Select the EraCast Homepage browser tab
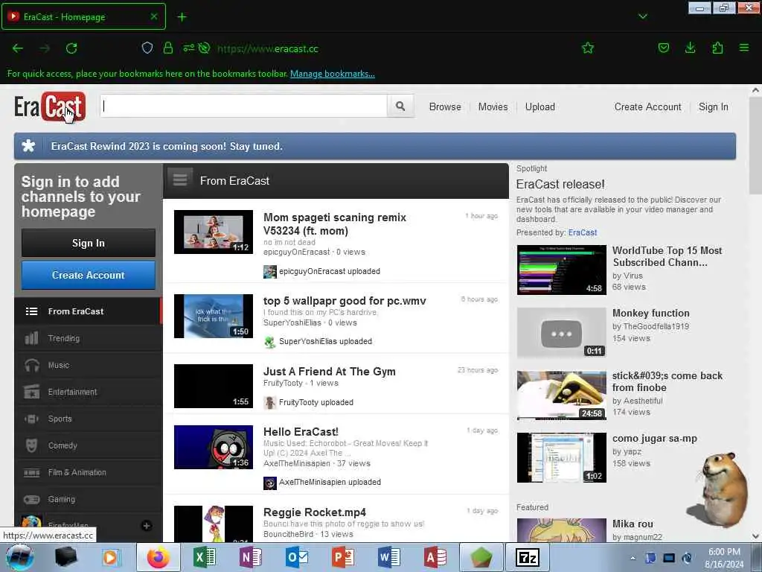762x572 pixels. pyautogui.click(x=83, y=16)
